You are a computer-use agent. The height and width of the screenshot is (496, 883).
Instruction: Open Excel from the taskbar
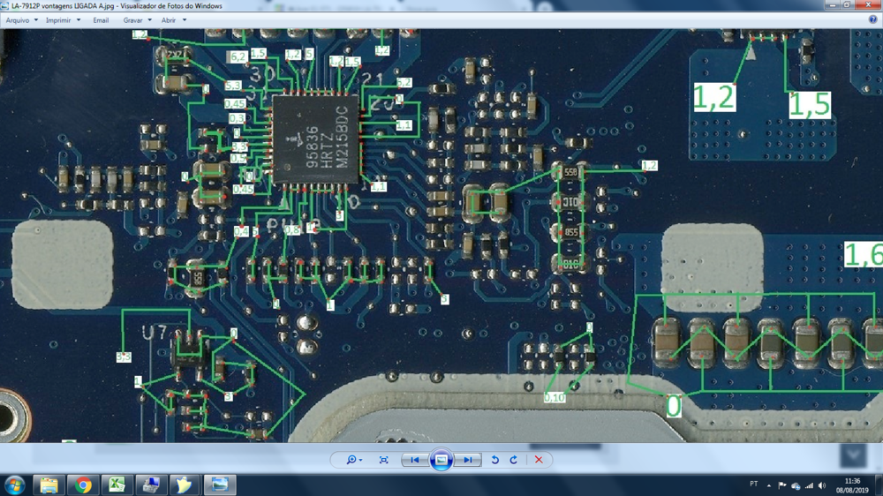click(x=117, y=485)
